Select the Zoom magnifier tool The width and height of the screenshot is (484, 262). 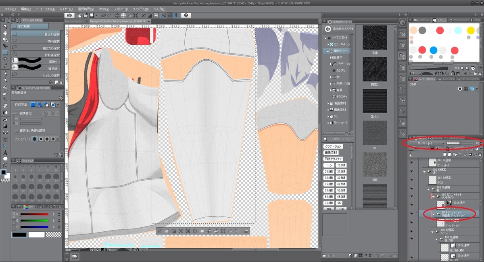pyautogui.click(x=5, y=27)
